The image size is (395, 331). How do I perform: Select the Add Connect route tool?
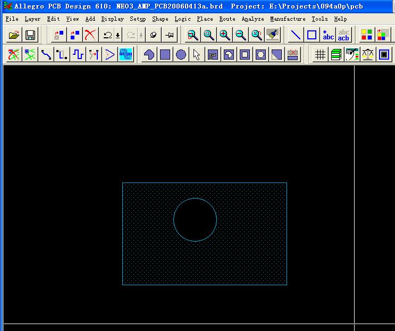(46, 54)
